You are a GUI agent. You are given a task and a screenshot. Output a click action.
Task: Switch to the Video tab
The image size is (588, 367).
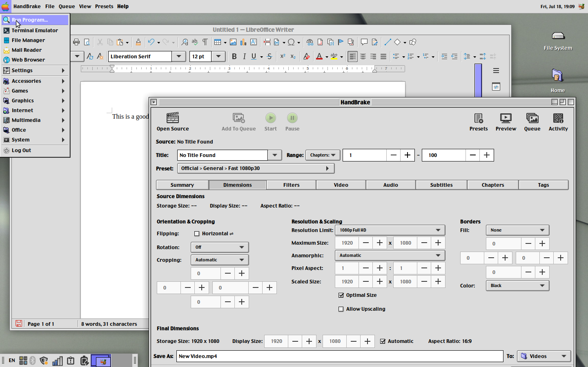pos(341,185)
